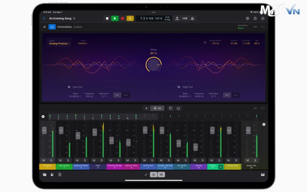Select the Emotive Strings track label
307x192 pixels.
tap(115, 167)
